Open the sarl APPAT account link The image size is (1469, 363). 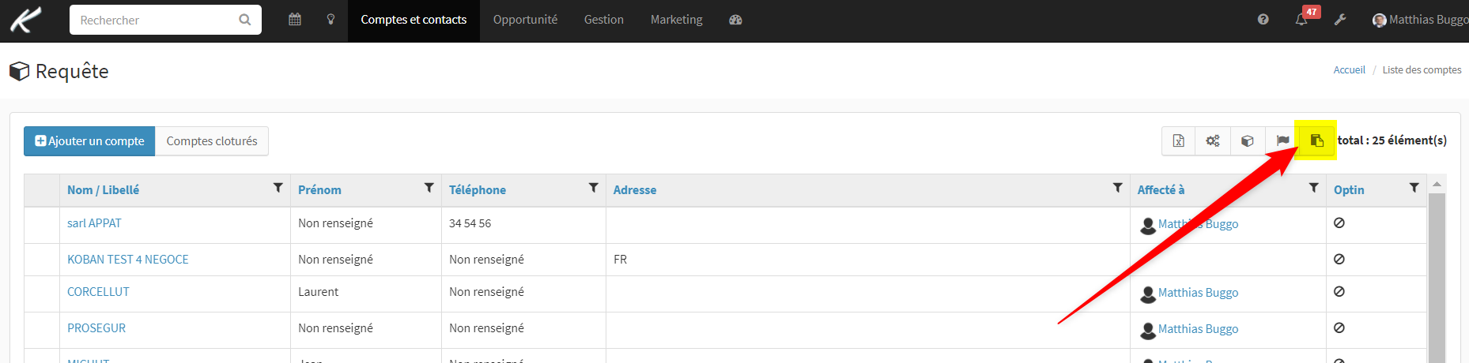pos(94,223)
